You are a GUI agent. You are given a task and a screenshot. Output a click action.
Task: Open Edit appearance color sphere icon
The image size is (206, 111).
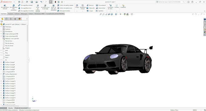[x=125, y=14]
